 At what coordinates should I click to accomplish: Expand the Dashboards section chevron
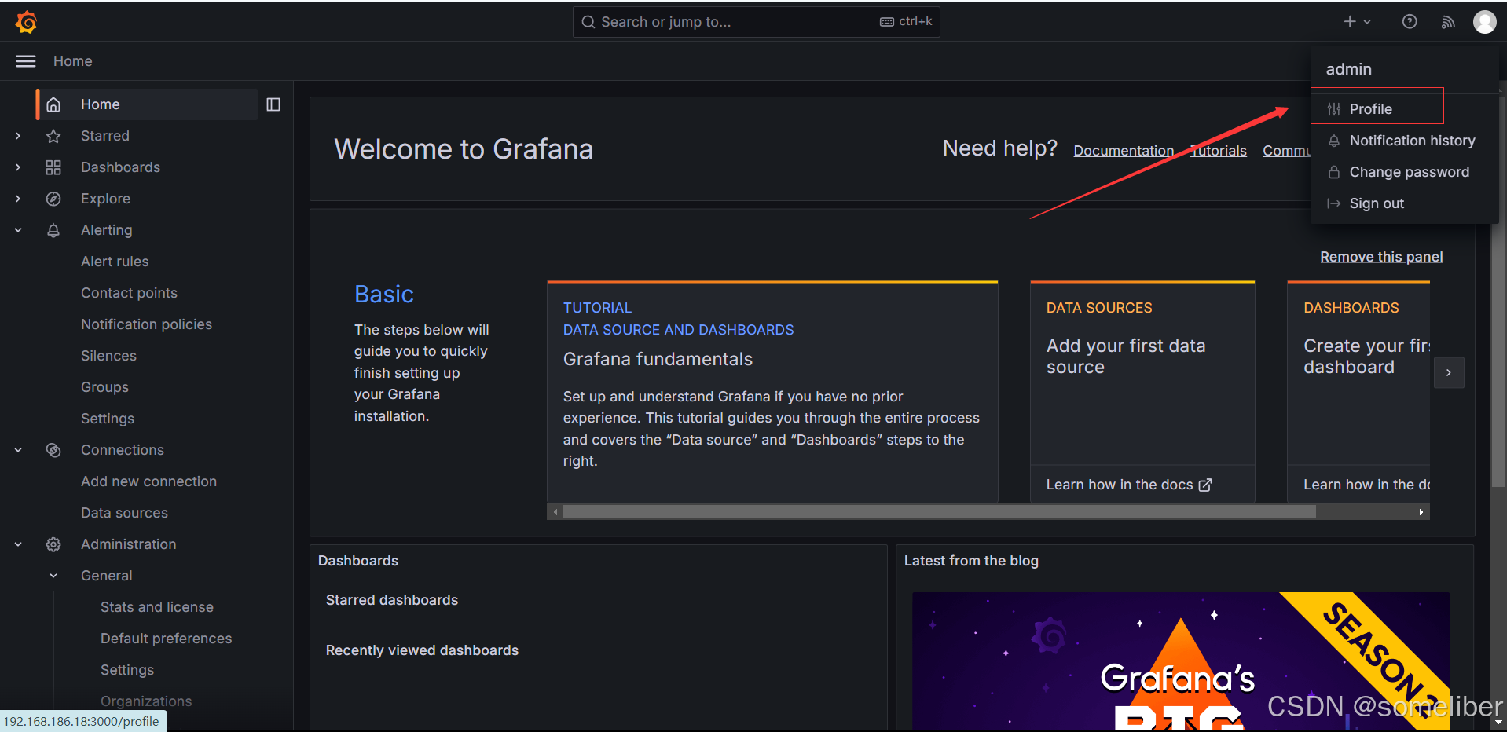point(18,167)
